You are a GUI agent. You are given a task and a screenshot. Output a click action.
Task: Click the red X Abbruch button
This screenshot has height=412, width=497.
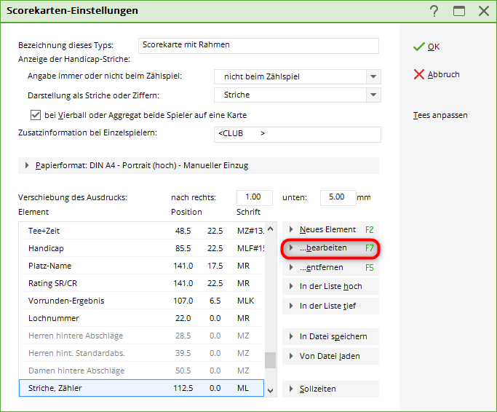point(436,74)
